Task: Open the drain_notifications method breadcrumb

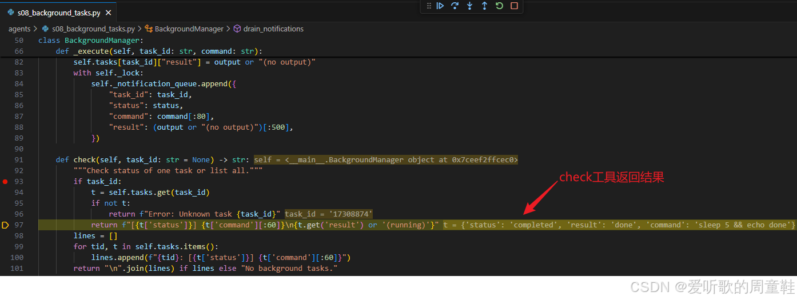Action: coord(273,29)
